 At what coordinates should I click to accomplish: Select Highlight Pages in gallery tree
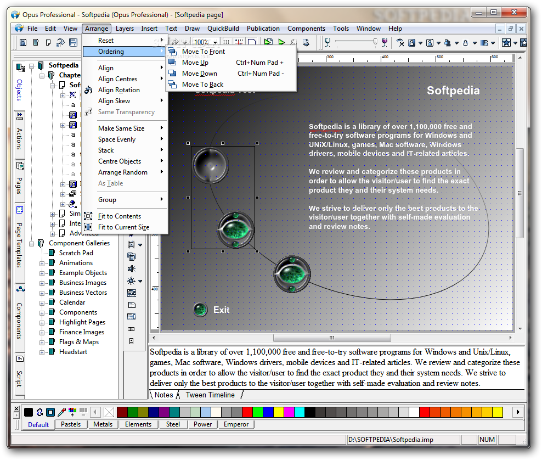[82, 322]
